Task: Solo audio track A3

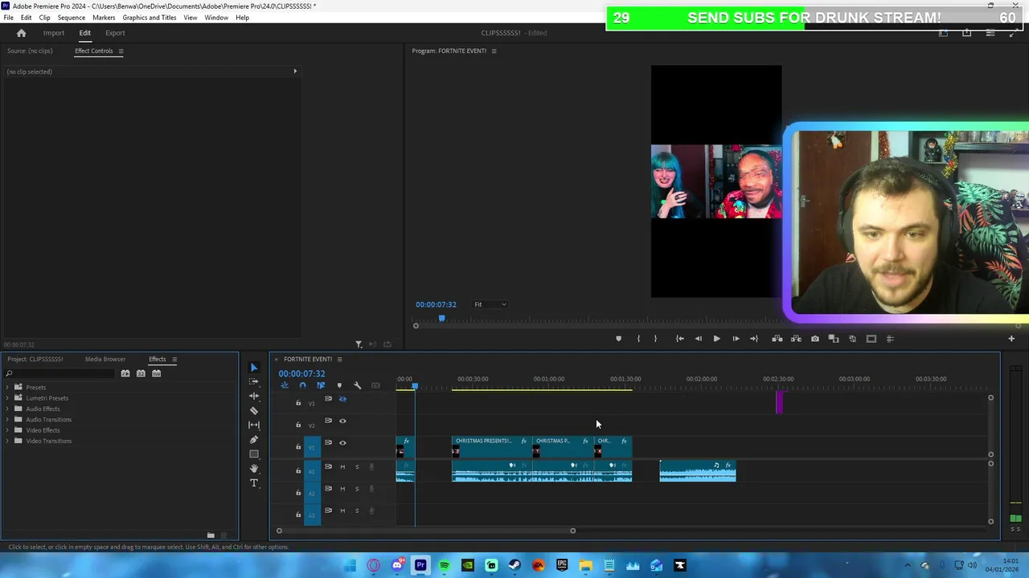Action: [x=357, y=511]
